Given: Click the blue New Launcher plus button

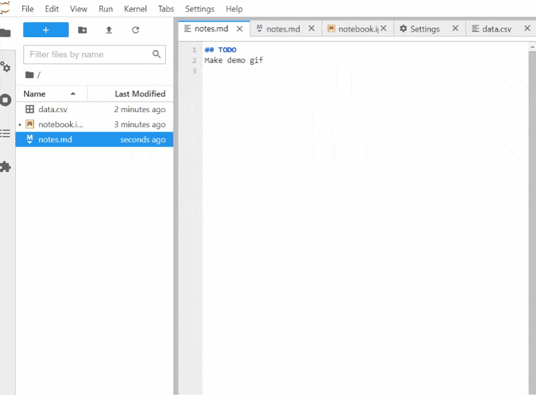Looking at the screenshot, I should pyautogui.click(x=46, y=30).
